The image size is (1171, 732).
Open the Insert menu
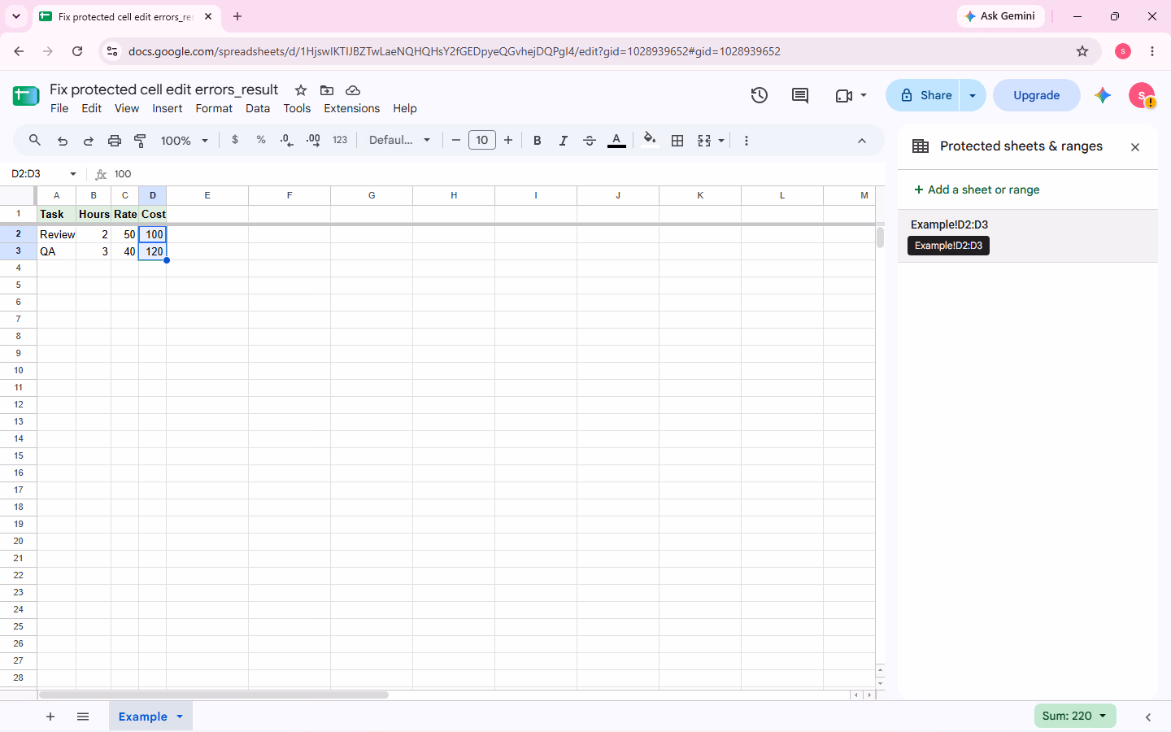pos(168,108)
